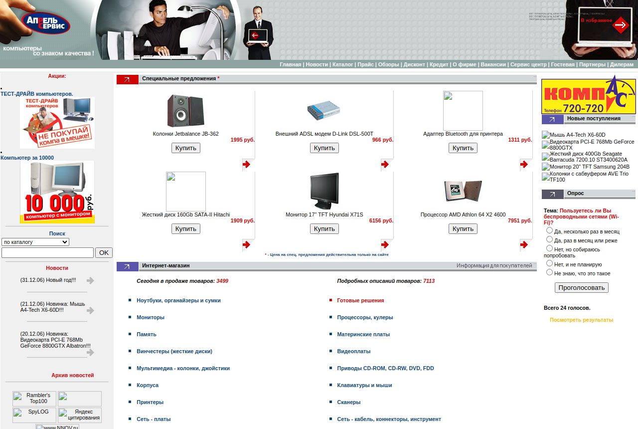Open category Готовые решения
Viewport: 638px width, 429px height.
[360, 300]
